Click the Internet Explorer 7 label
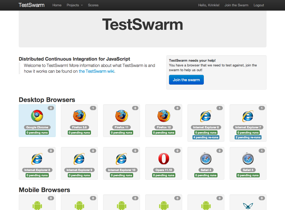Image resolution: width=285 pixels, height=210 pixels. point(248,127)
